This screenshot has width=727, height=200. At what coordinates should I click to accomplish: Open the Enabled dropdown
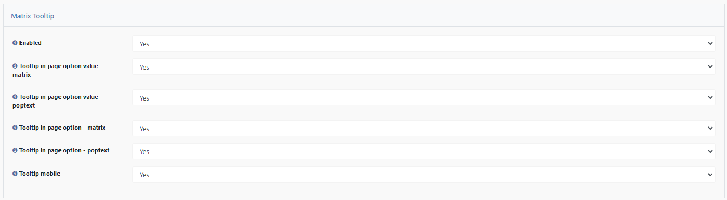click(424, 44)
